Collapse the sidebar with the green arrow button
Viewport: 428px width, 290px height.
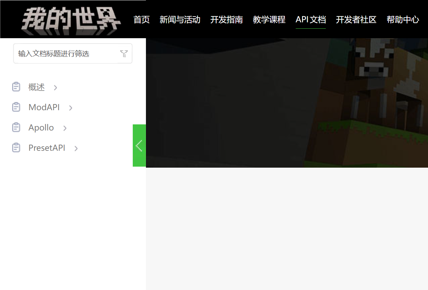coord(139,146)
